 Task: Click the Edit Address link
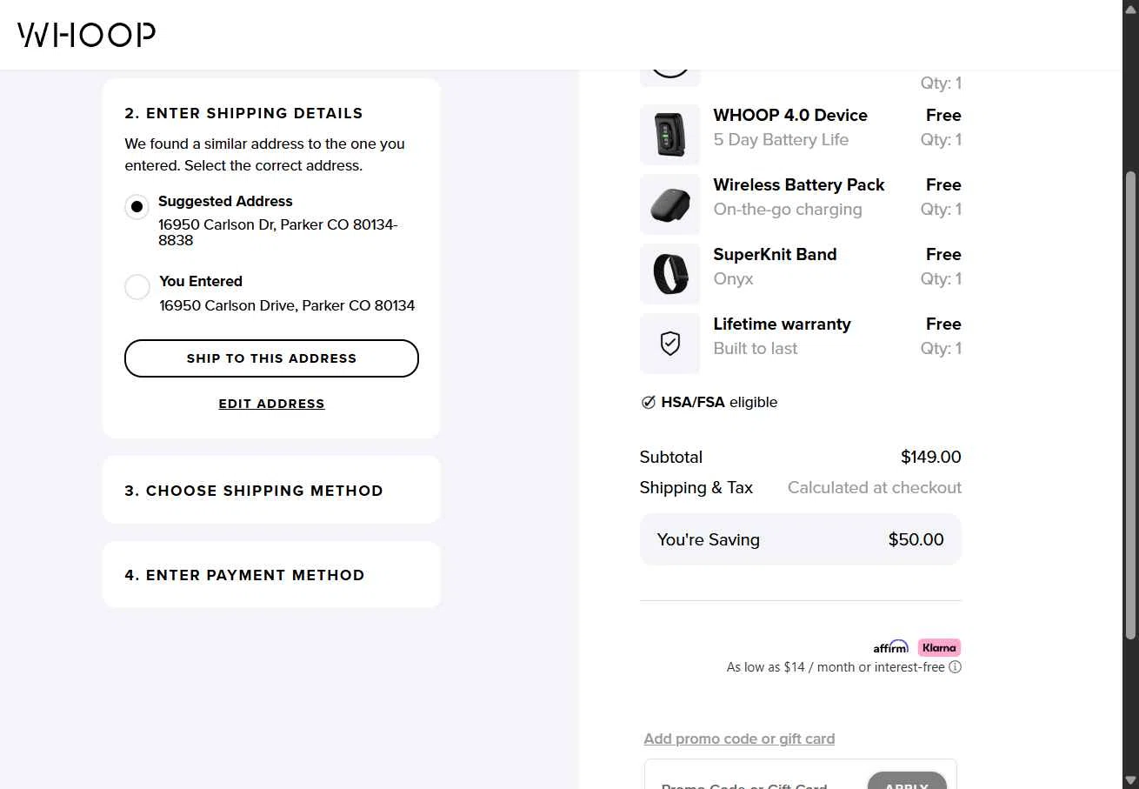271,404
